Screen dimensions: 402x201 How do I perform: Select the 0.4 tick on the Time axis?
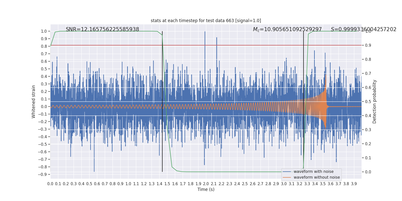(x=81, y=184)
